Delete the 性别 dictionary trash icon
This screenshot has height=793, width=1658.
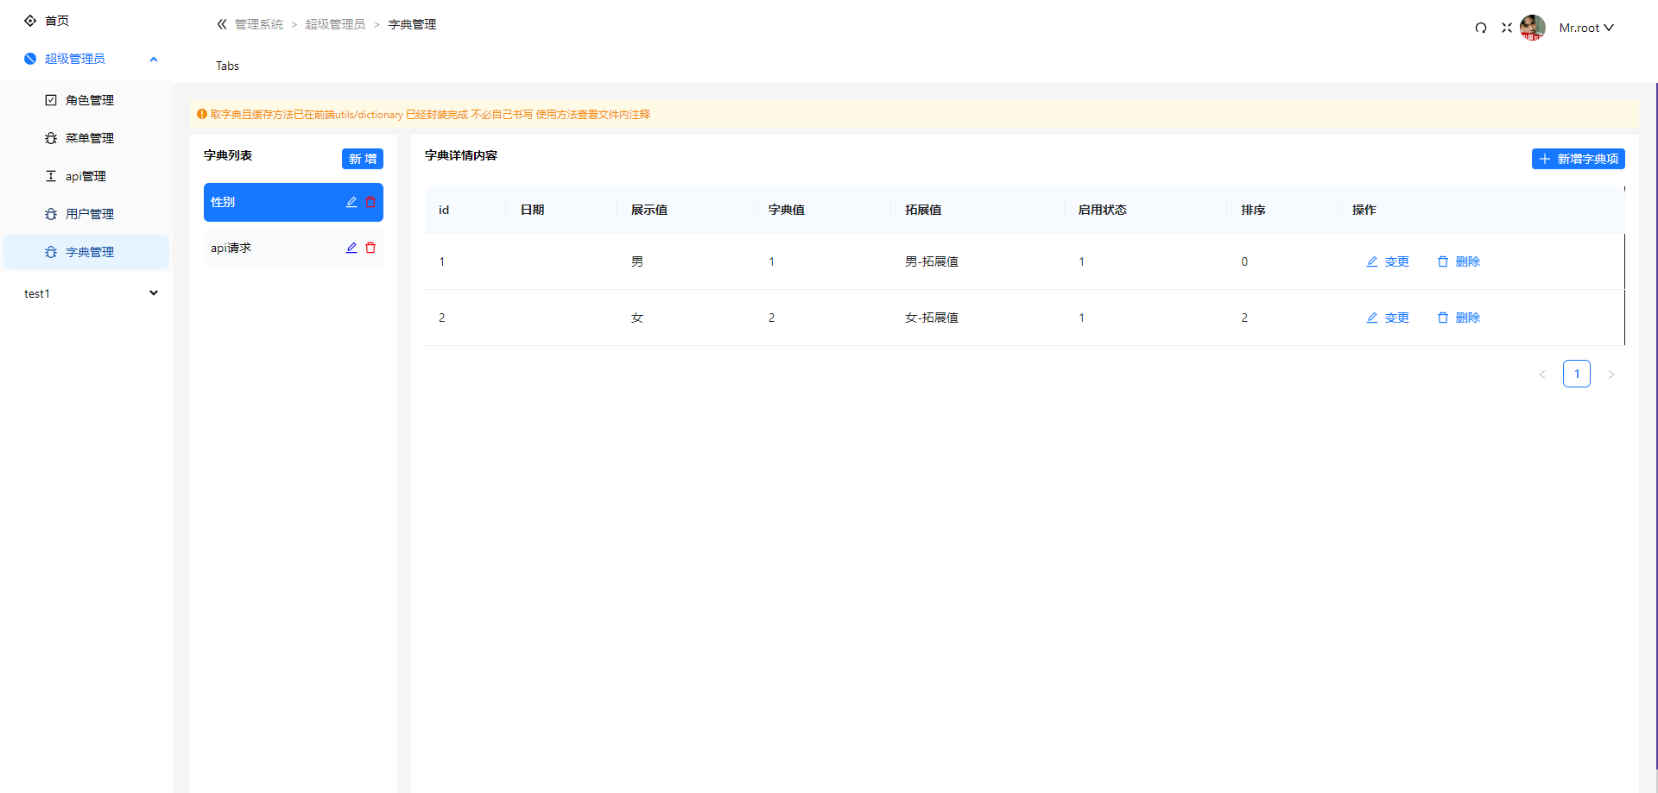(x=370, y=202)
